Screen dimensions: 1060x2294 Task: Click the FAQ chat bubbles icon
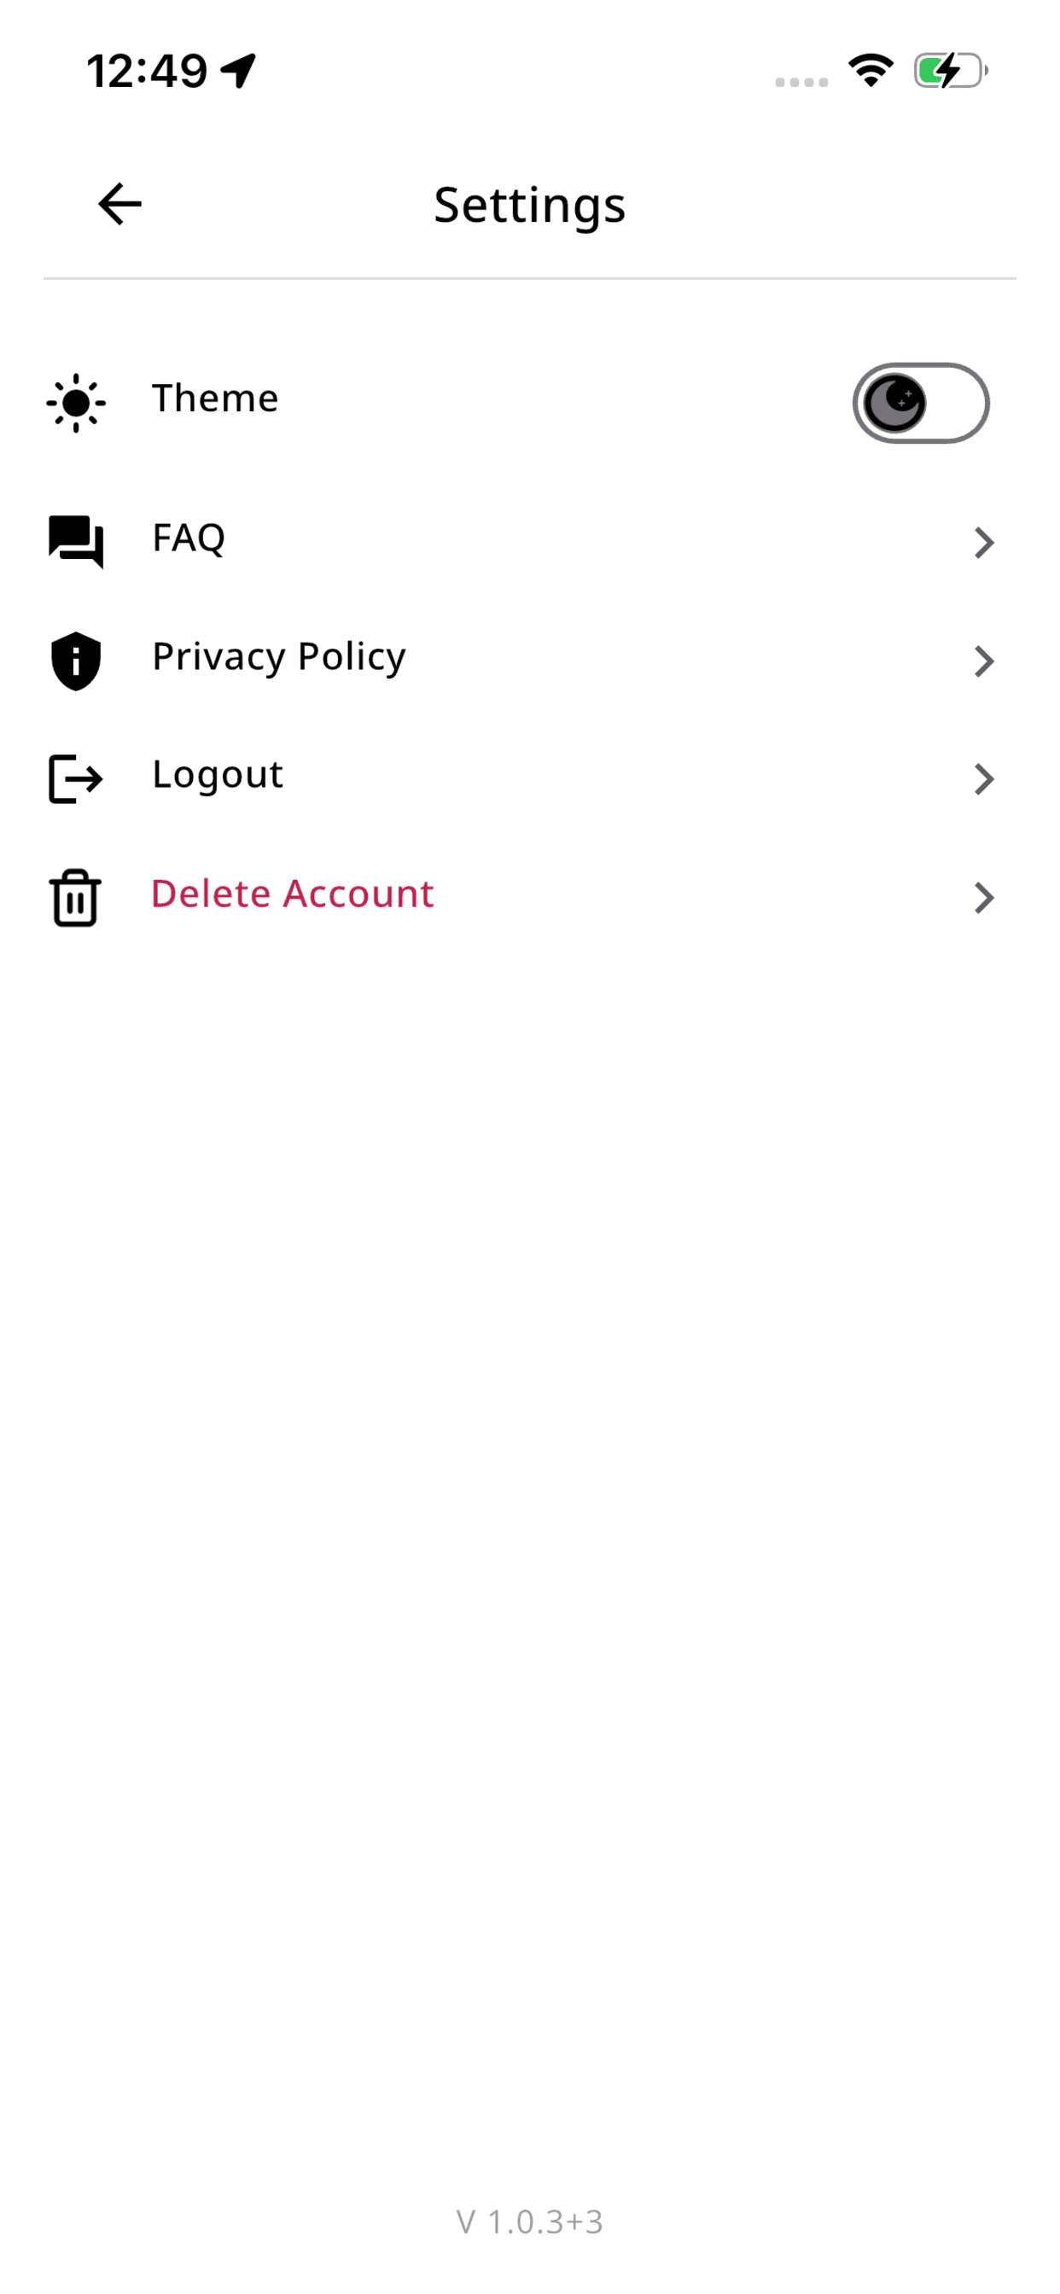click(x=76, y=541)
